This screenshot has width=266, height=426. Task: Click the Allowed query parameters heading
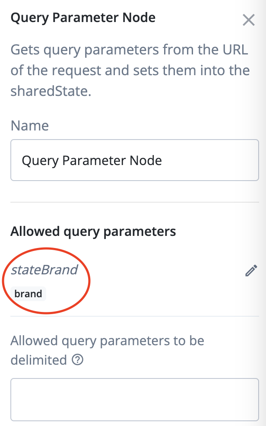tap(93, 231)
